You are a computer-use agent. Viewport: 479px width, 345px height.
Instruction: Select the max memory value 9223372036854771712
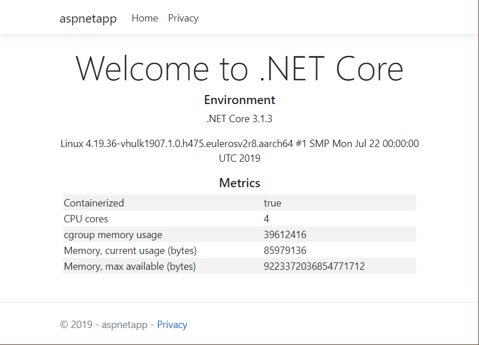point(314,266)
